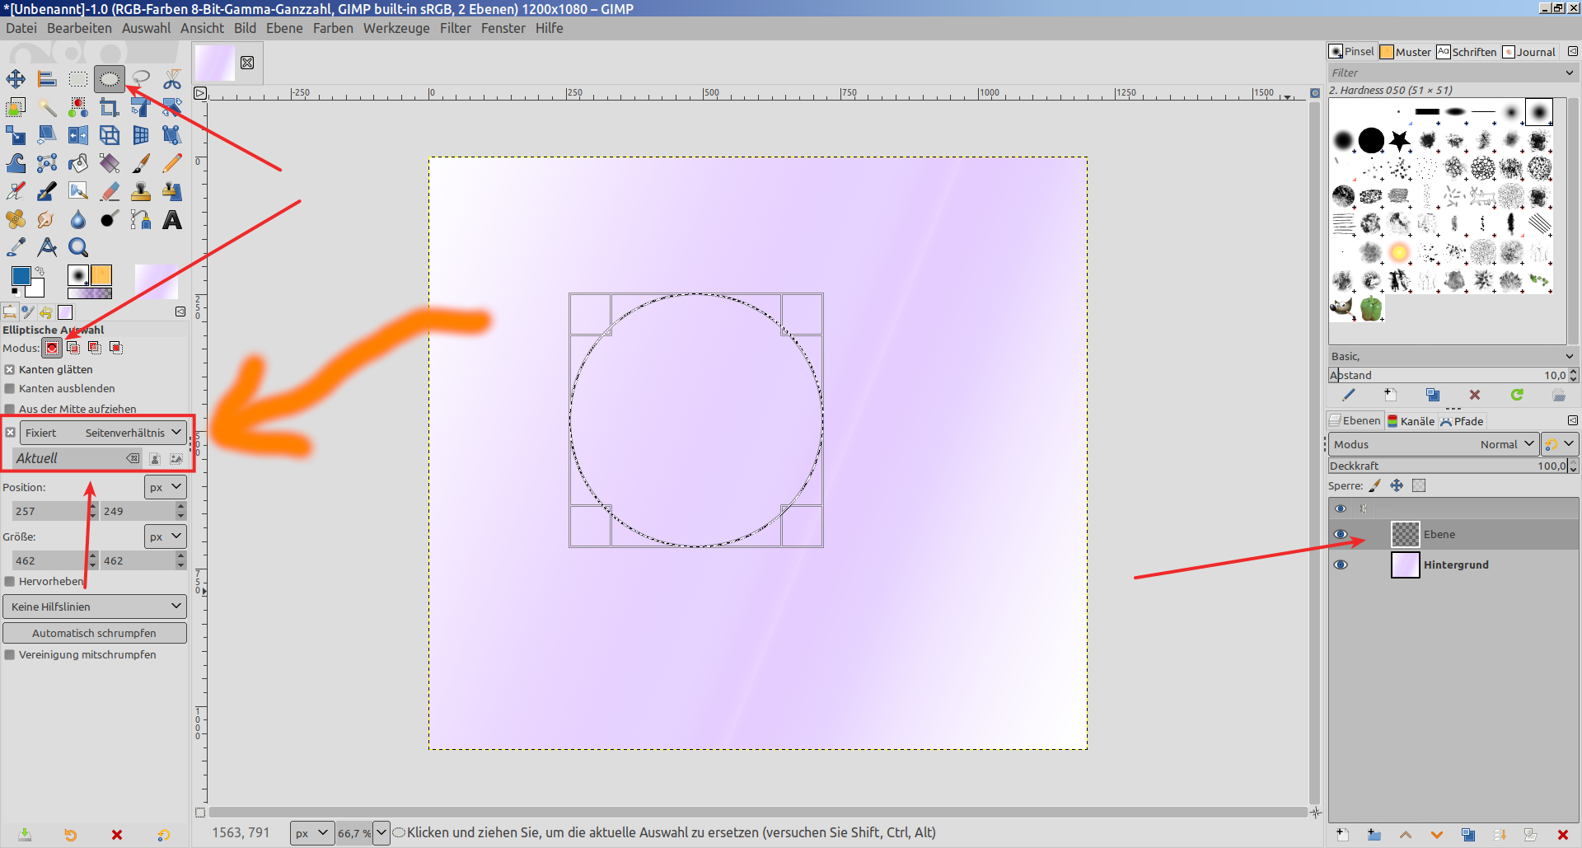Image resolution: width=1582 pixels, height=848 pixels.
Task: Select the Ellipse Select tool
Action: 109,79
